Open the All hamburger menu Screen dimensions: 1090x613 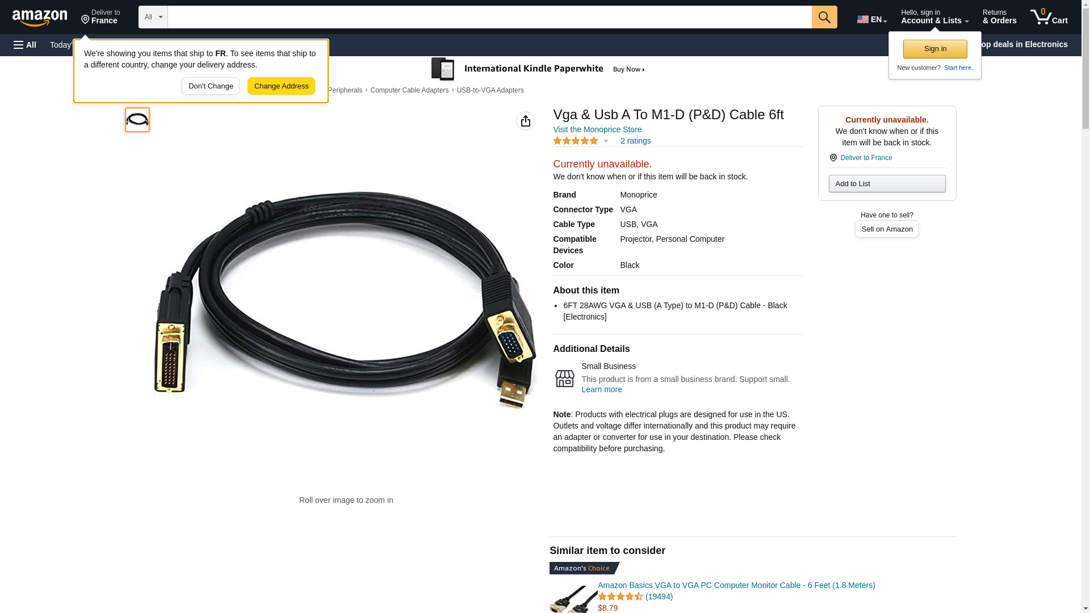tap(25, 45)
